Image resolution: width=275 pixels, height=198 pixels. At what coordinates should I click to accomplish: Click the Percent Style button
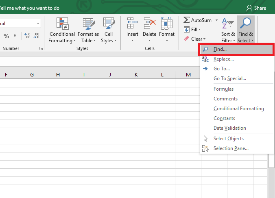click(7, 36)
